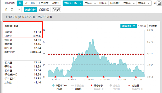Toggle 标准差(+1) line in chart legend
Screen dimensions: 162x93
(98, 89)
